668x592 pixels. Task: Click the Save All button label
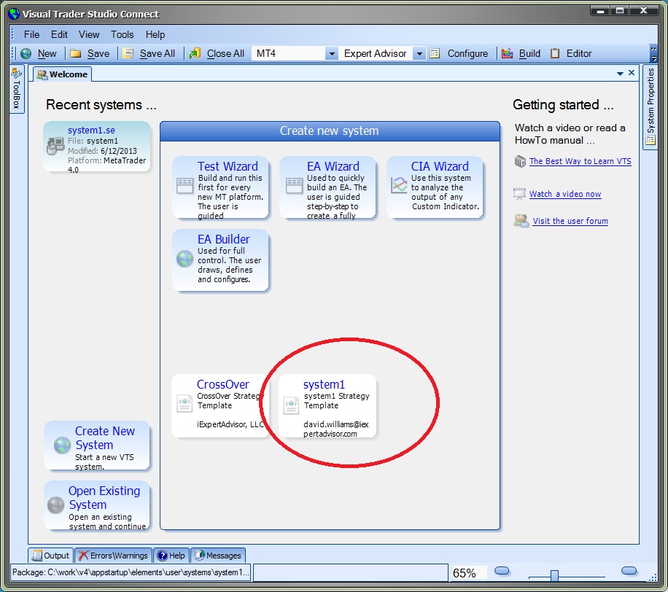[158, 54]
